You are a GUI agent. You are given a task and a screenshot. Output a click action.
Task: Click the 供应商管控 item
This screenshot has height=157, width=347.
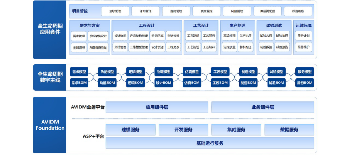point(268,11)
